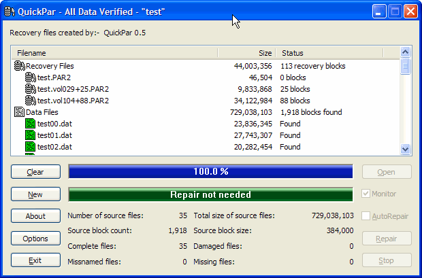Click the Total size of source files label

234,215
